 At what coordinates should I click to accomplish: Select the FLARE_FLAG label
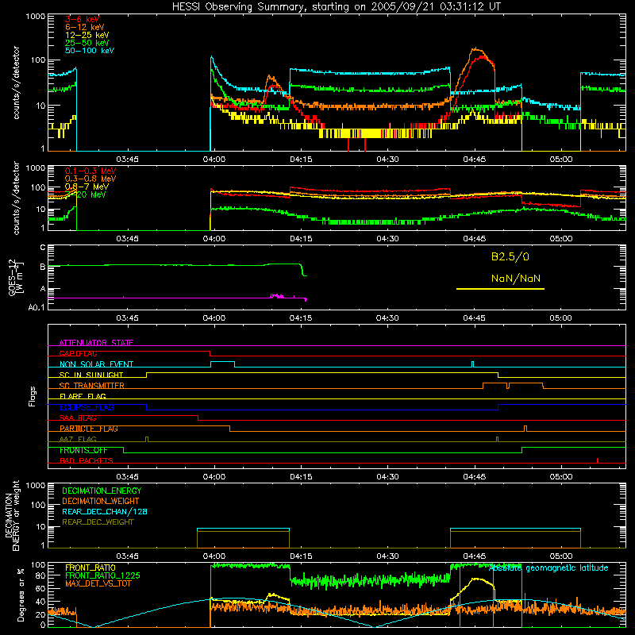click(x=83, y=396)
